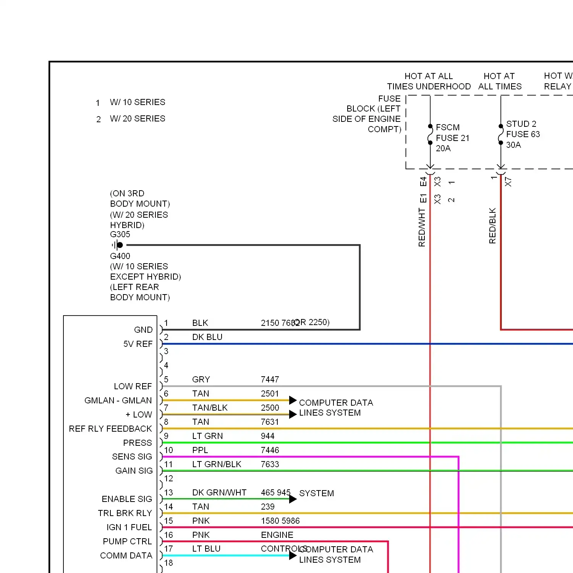Click the 'STUD 2 FUSE 63 30A' label
Image resolution: width=573 pixels, height=573 pixels.
pyautogui.click(x=523, y=134)
